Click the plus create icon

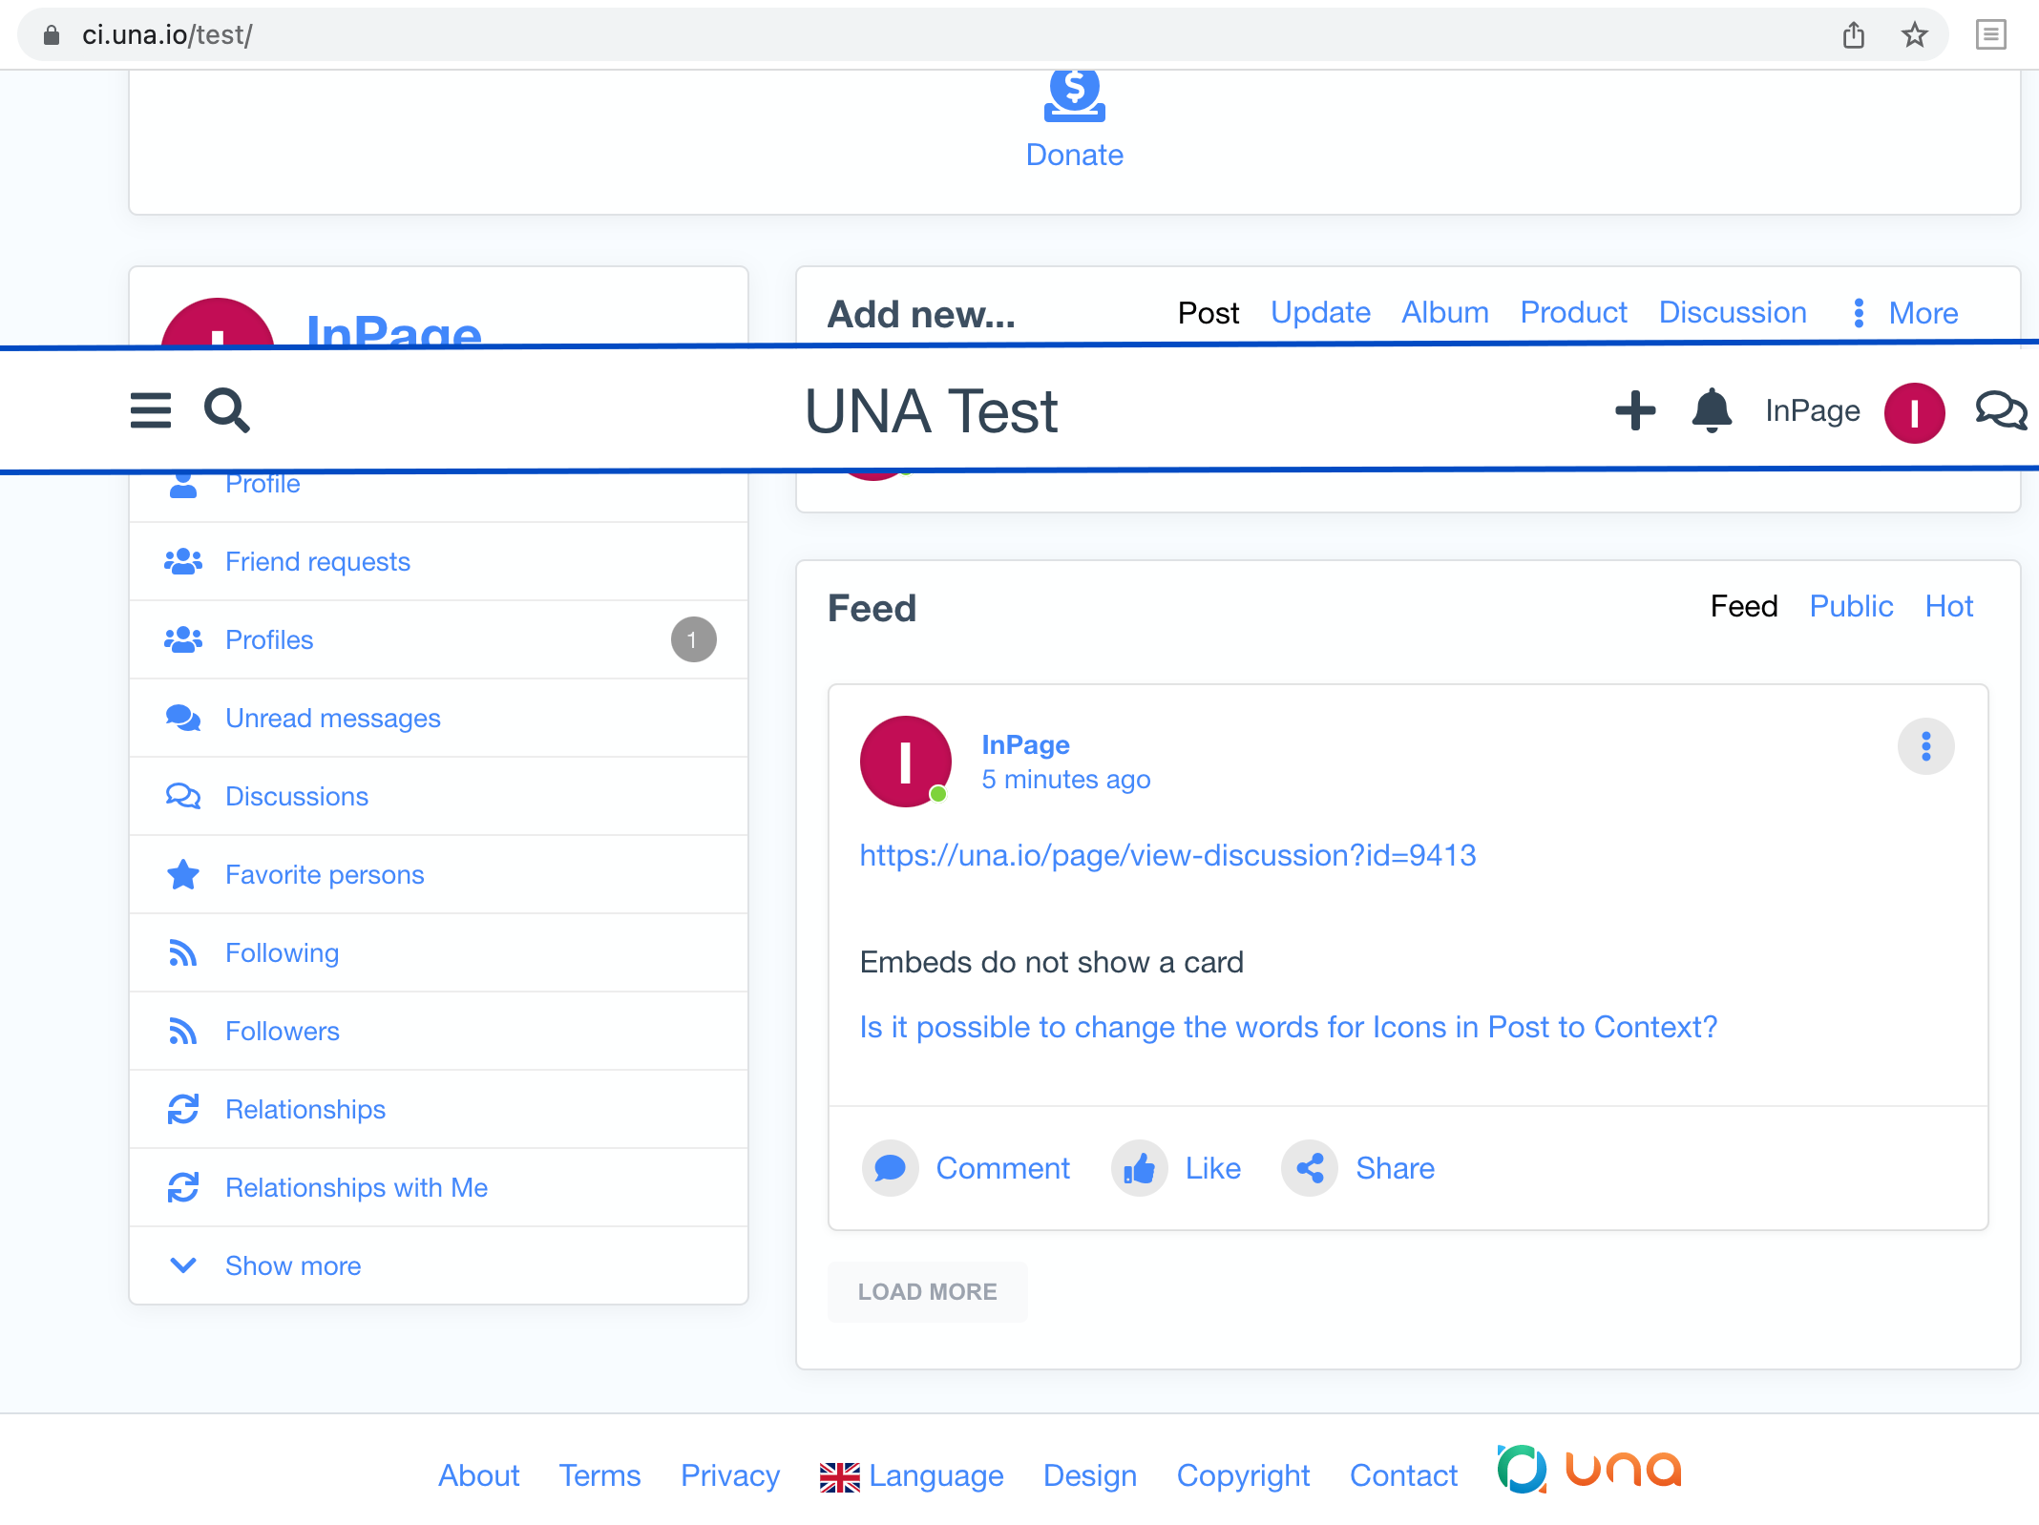[1634, 411]
